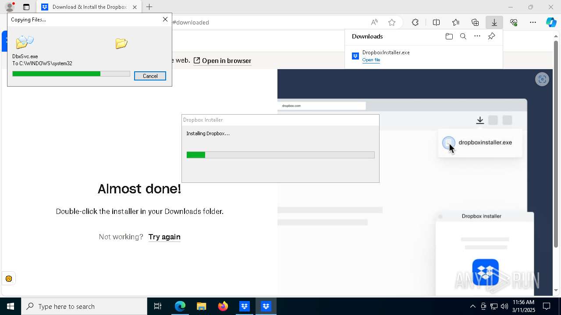Open the downloaded DropboxInstaller.exe file link
The width and height of the screenshot is (561, 315).
[371, 60]
